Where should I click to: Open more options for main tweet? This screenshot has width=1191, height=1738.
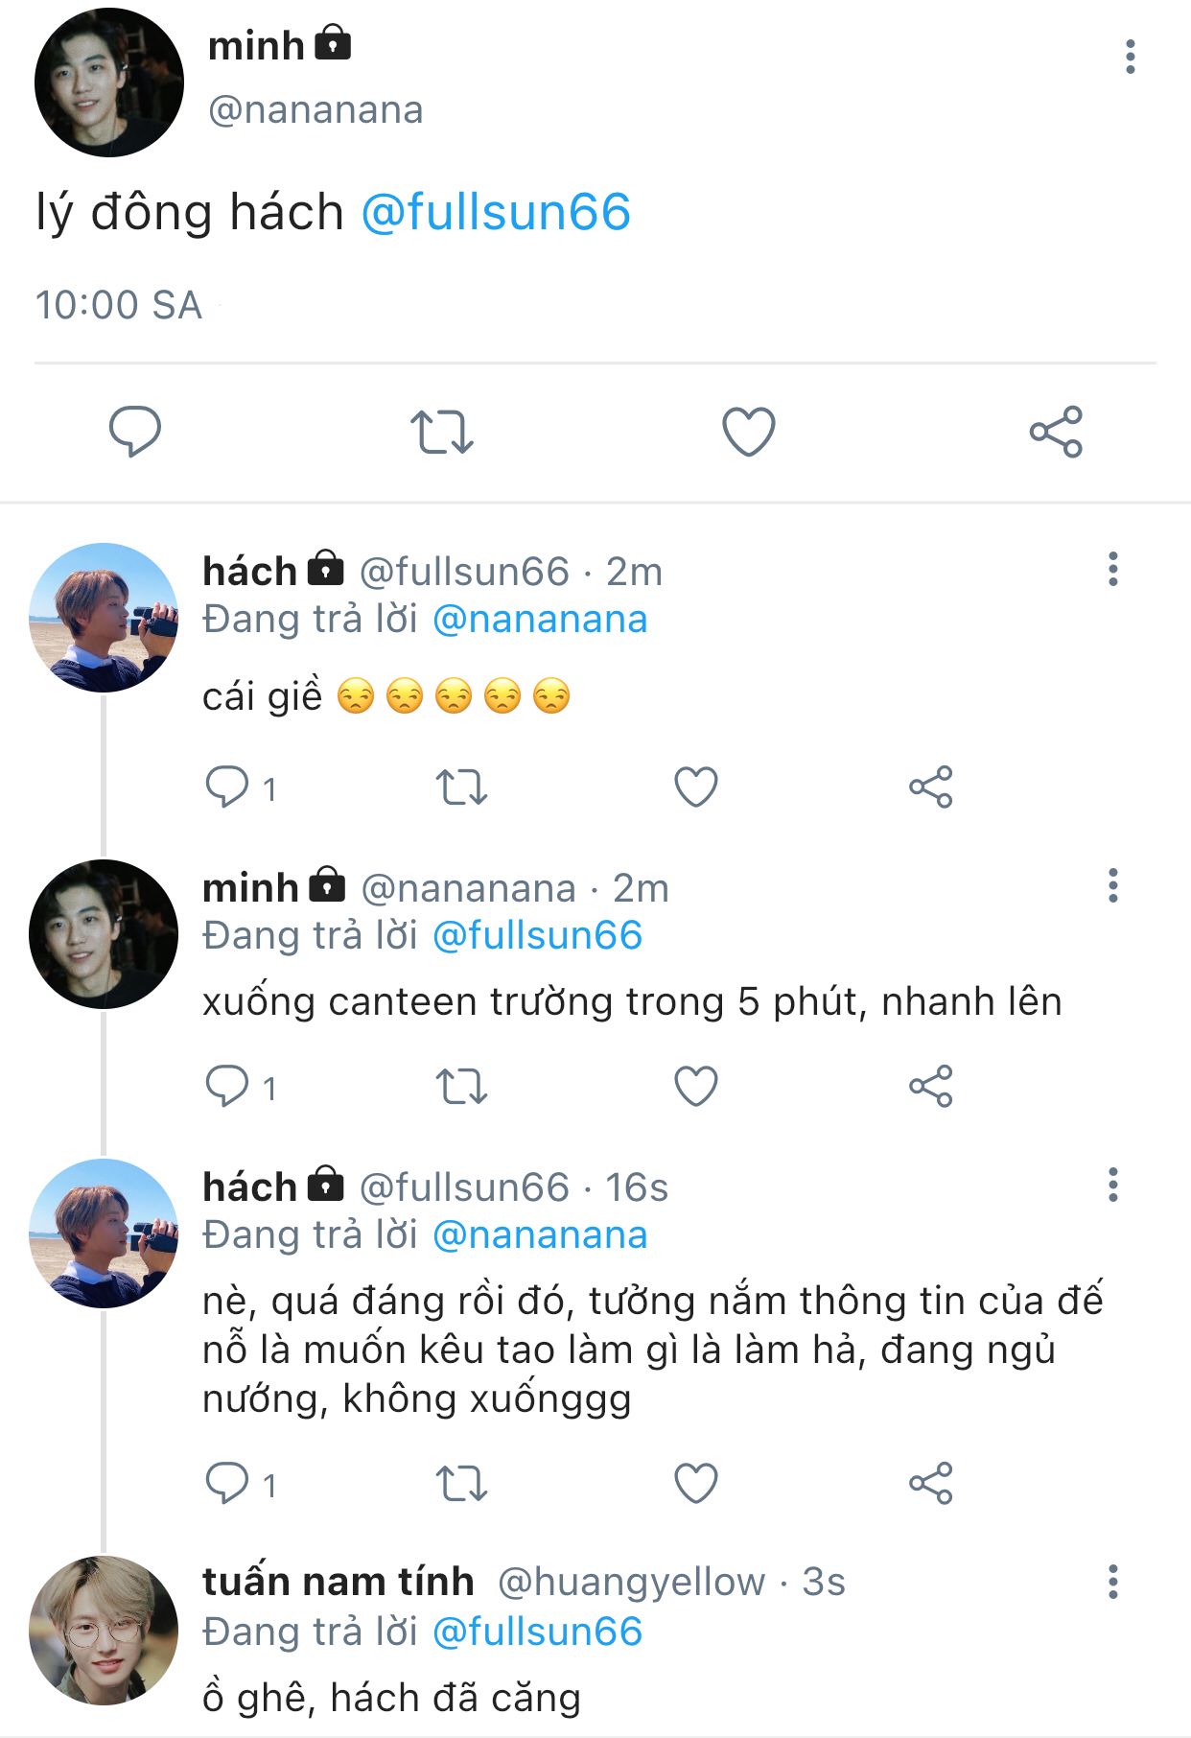pos(1131,57)
